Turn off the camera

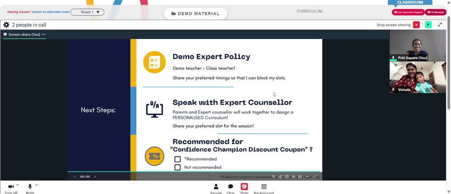click(11, 189)
